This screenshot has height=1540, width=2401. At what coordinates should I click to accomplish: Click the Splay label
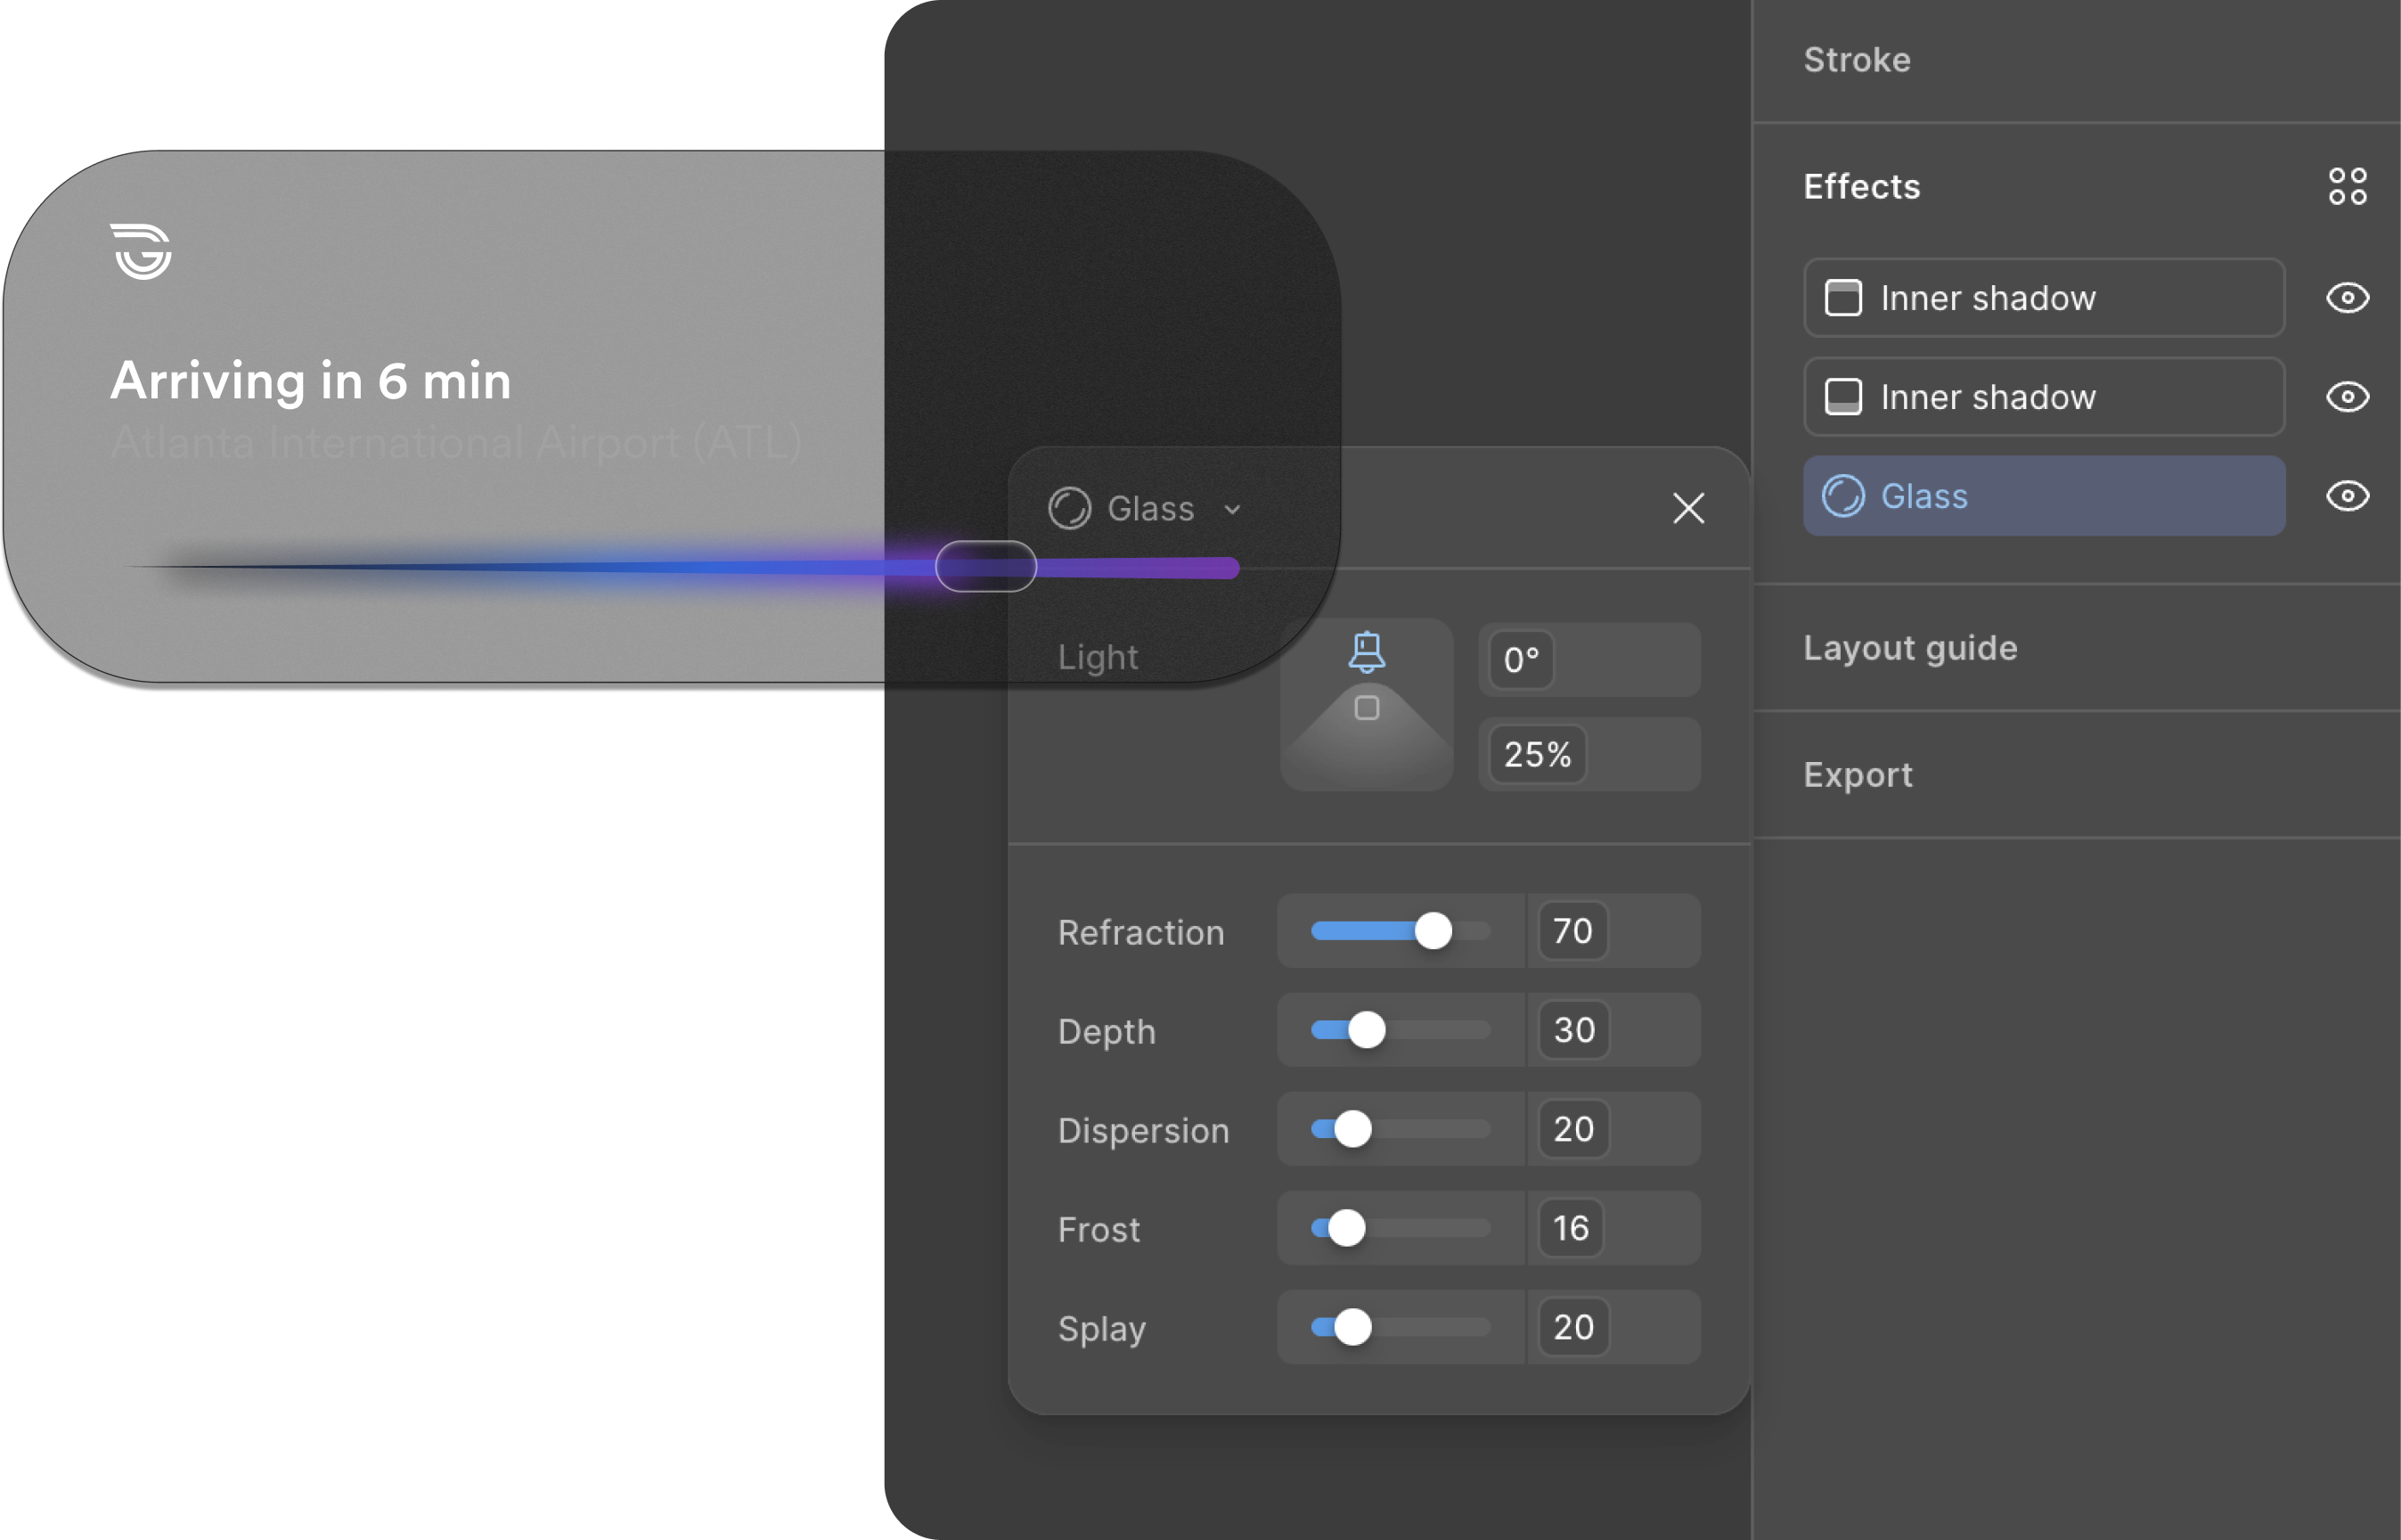(1101, 1329)
